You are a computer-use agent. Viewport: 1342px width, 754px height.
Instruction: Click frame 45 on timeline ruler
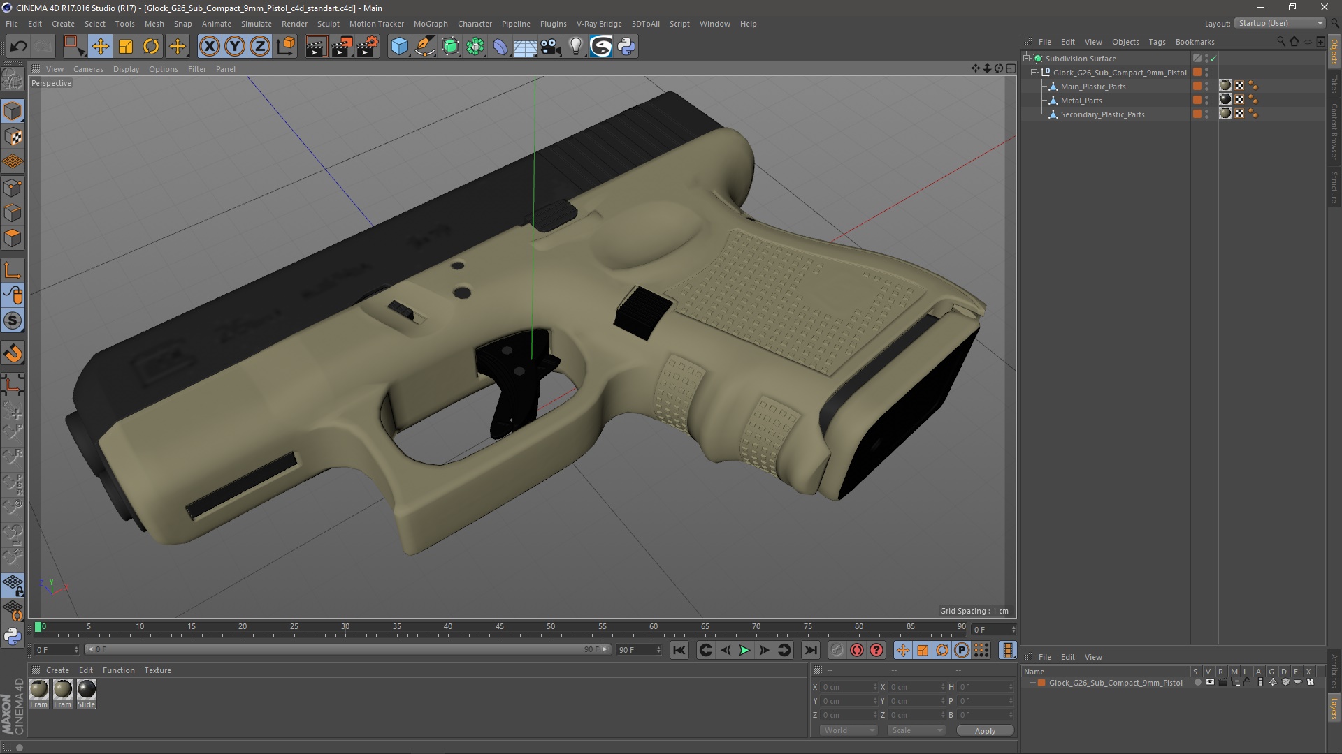(x=499, y=628)
